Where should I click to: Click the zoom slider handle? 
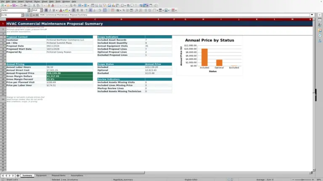tap(302, 180)
